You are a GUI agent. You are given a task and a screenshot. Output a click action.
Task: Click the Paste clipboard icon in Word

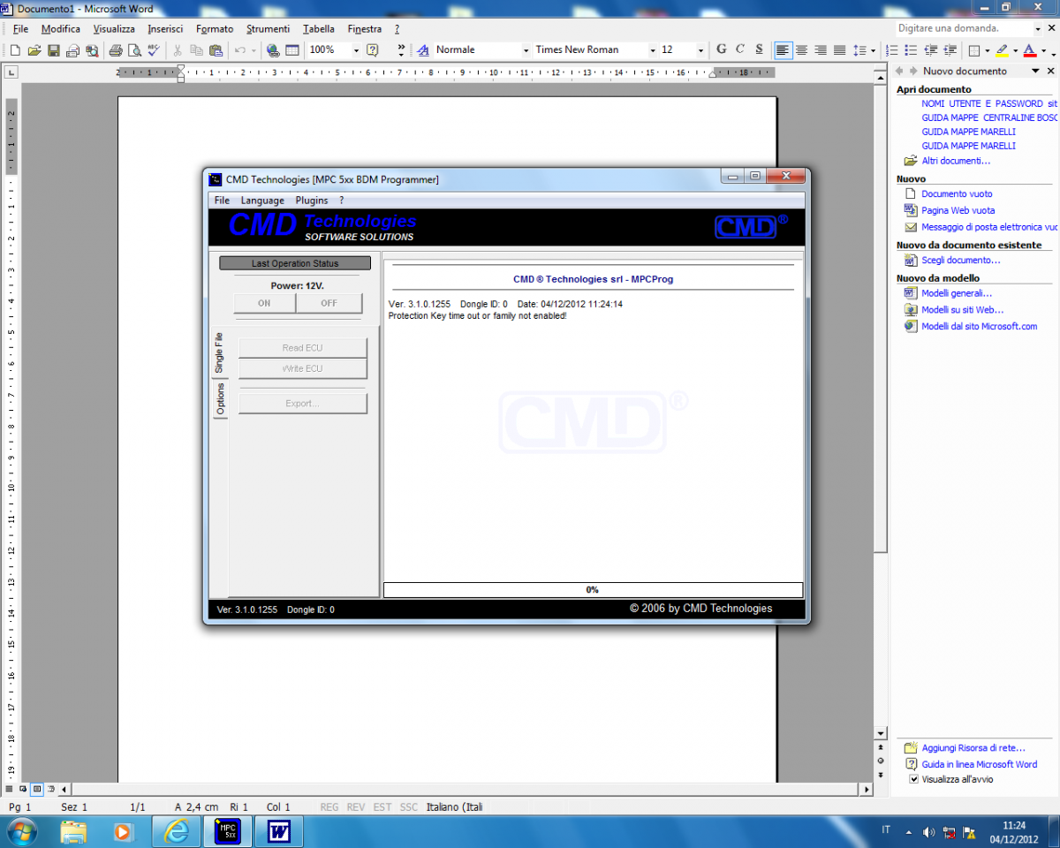pos(216,50)
